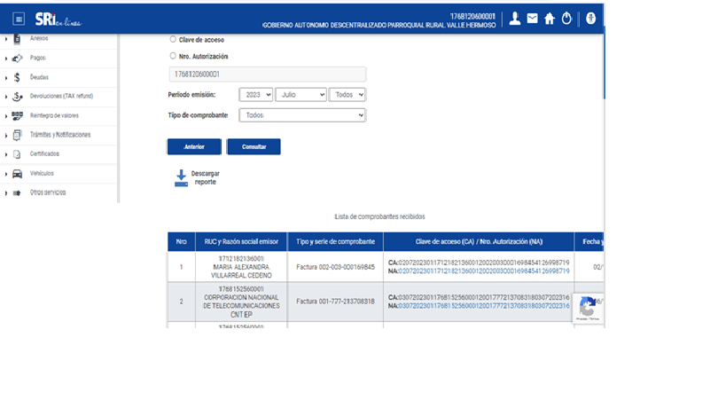Open Devoluciones (TAX refund) menu item
The height and width of the screenshot is (408, 726).
60,96
